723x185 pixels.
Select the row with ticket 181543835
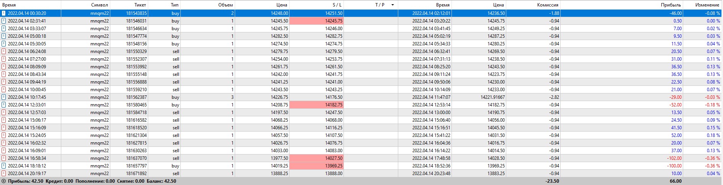136,13
